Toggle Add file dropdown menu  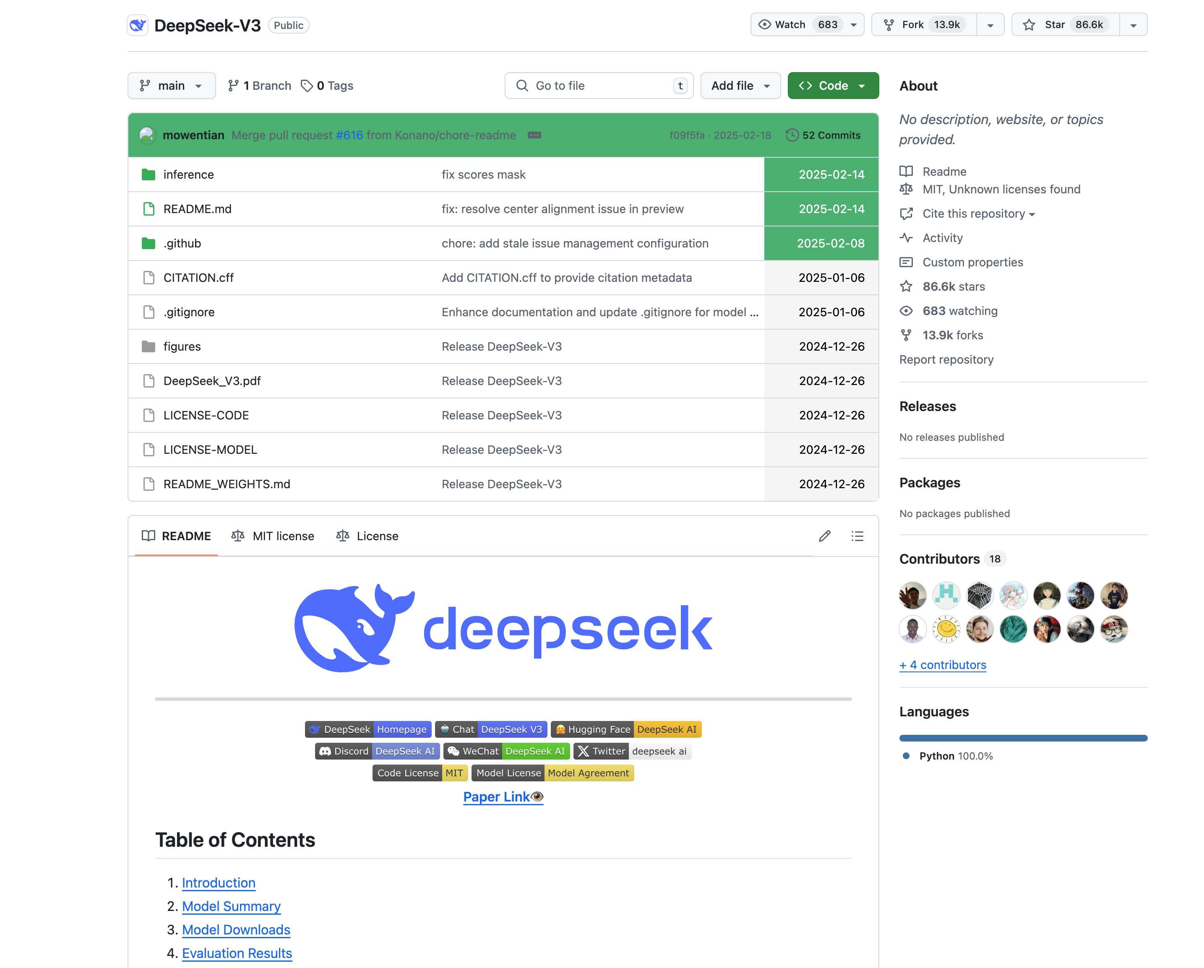(769, 85)
